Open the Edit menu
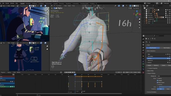Screen dimensions: 171x96 3,3
